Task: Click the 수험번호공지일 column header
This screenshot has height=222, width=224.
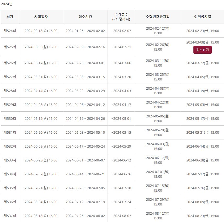Action: pyautogui.click(x=158, y=17)
